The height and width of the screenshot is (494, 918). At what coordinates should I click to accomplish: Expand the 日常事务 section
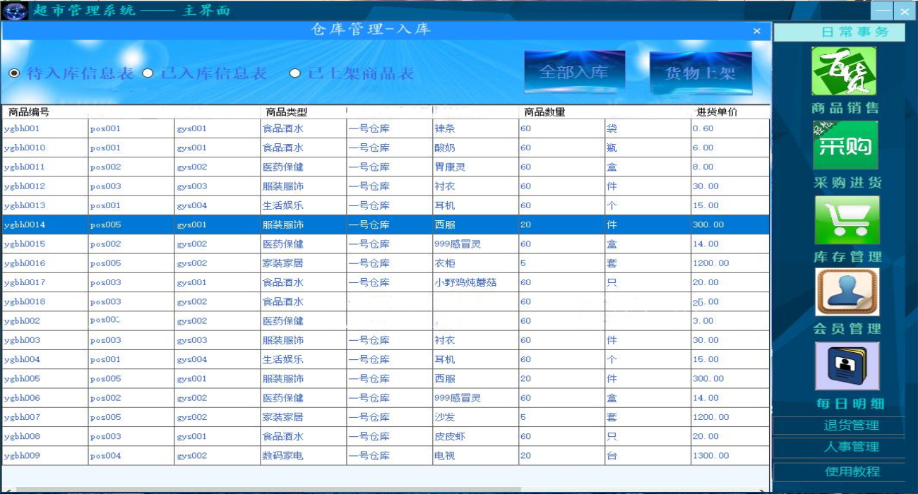tap(840, 32)
